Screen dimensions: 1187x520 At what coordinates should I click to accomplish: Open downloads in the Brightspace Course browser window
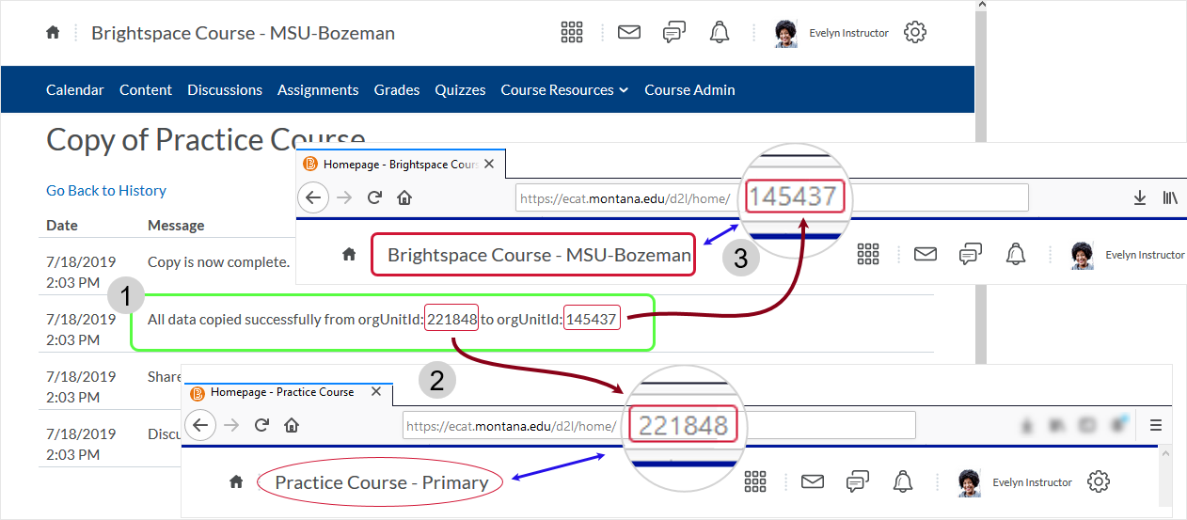pyautogui.click(x=1140, y=197)
